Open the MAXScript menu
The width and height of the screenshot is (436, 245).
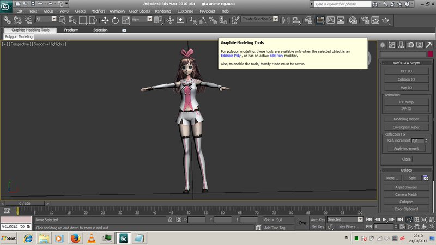208,11
